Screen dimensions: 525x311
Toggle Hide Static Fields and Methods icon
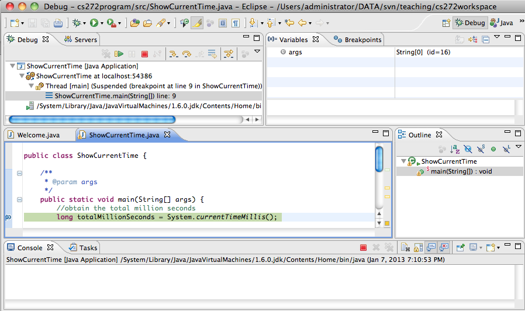click(x=481, y=149)
